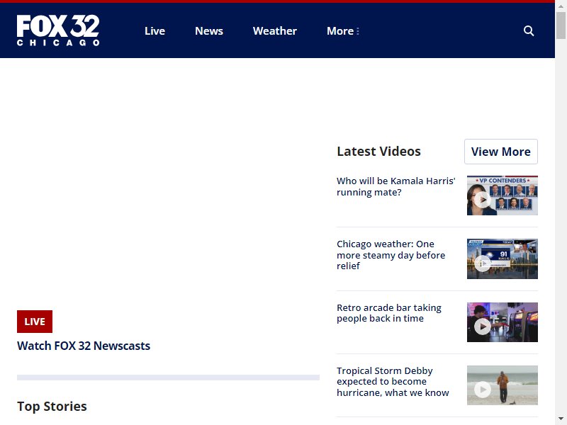Screen dimensions: 567x425
Task: Open the Weather menu item
Action: pyautogui.click(x=275, y=31)
